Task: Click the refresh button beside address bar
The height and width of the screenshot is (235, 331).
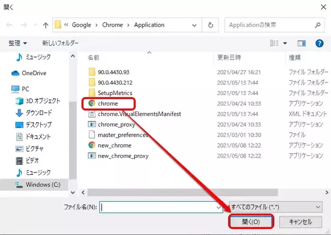Action: click(x=211, y=25)
